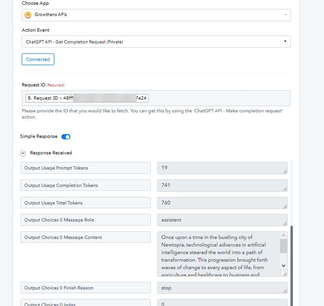324x306 pixels.
Task: Open the Choose App dropdown
Action: coord(156,15)
